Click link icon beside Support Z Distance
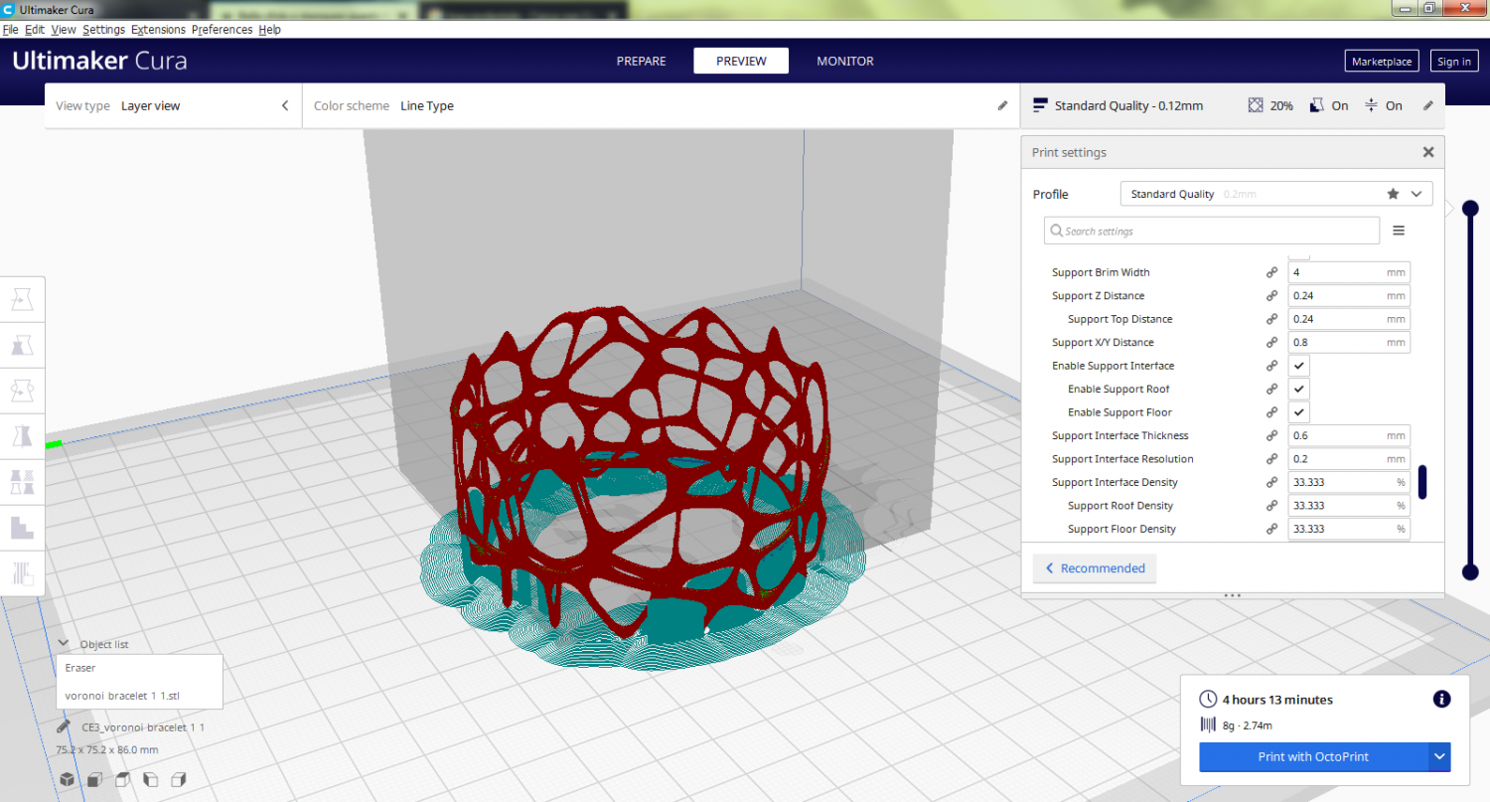Image resolution: width=1490 pixels, height=802 pixels. [1271, 296]
